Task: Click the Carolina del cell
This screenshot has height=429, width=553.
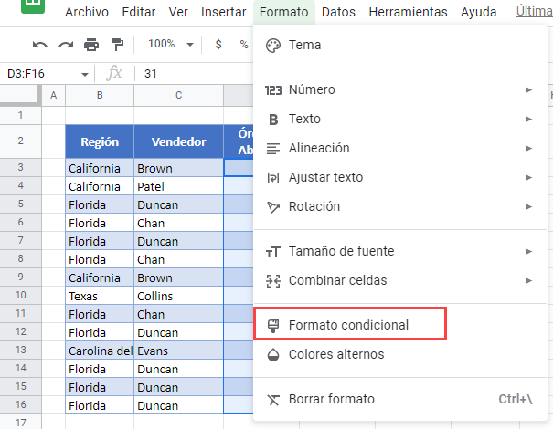Action: click(100, 351)
